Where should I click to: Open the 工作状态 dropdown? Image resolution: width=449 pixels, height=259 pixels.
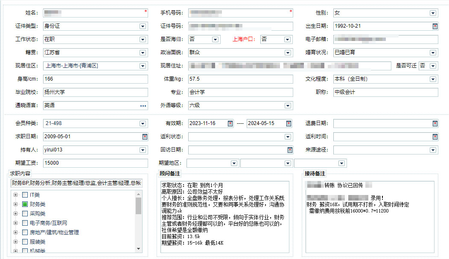[143, 40]
